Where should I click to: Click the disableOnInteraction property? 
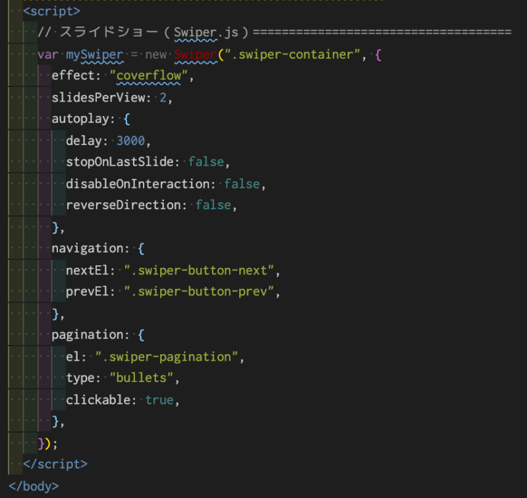(x=138, y=184)
